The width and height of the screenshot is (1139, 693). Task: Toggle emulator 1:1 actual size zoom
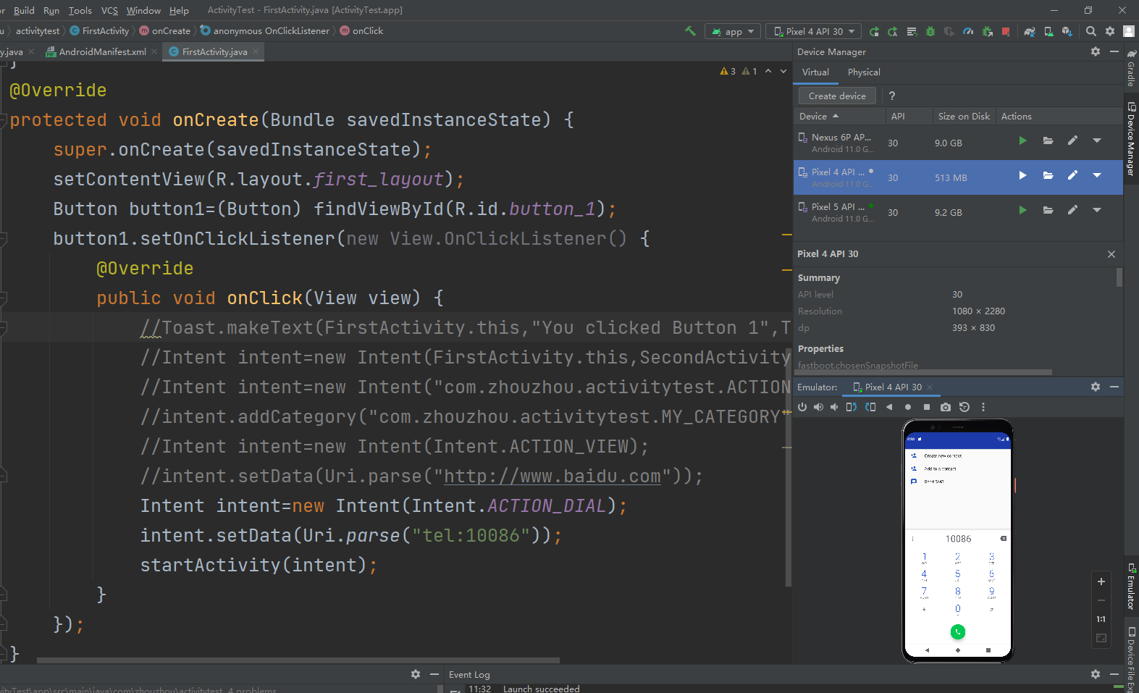pos(1101,619)
